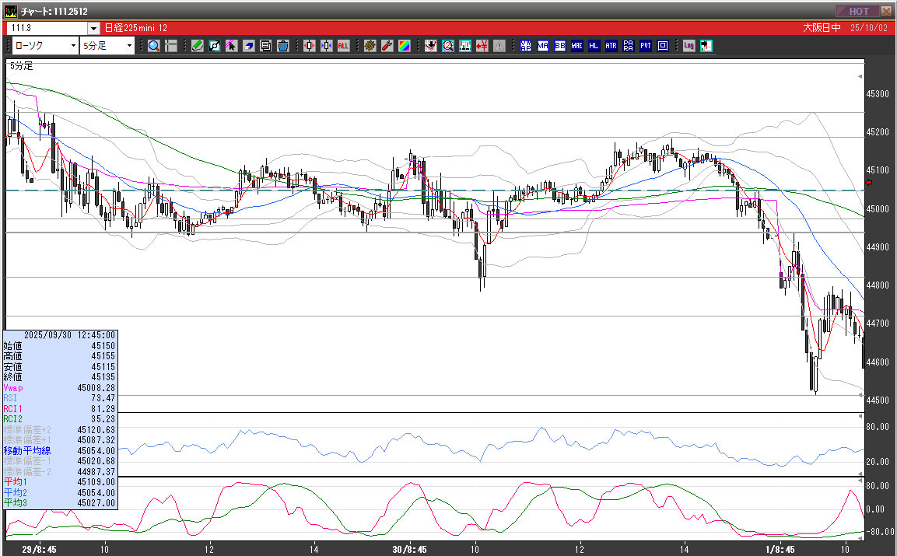Toggle the VWAP indicator
This screenshot has width=897, height=556.
[526, 46]
